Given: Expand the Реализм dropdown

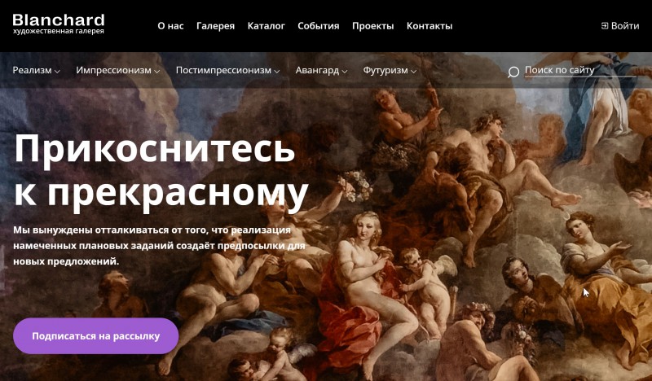Looking at the screenshot, I should coord(36,70).
